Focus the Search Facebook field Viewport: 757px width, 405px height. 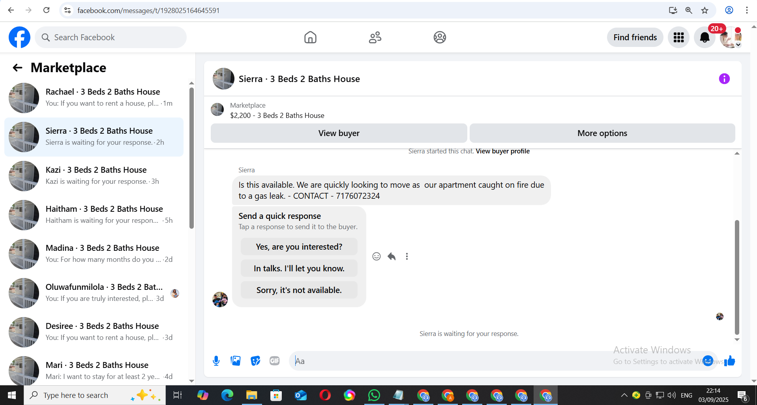click(111, 37)
